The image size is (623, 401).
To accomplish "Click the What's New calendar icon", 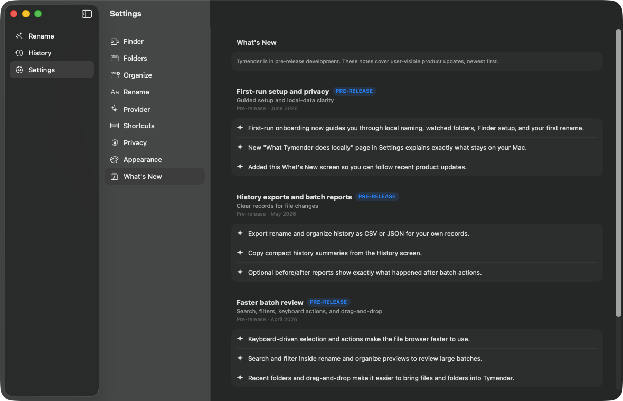I will [x=115, y=176].
